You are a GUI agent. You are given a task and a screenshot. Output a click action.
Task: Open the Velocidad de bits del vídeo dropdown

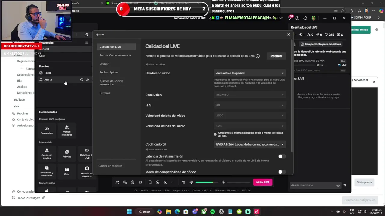click(250, 115)
